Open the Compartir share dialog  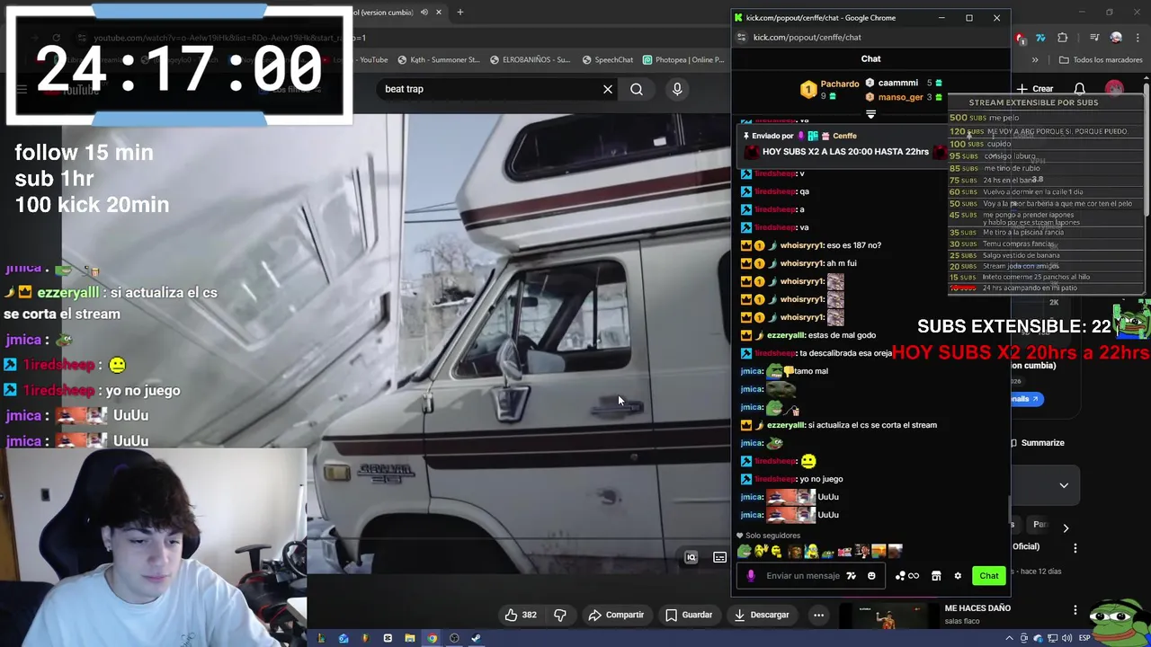pyautogui.click(x=616, y=615)
